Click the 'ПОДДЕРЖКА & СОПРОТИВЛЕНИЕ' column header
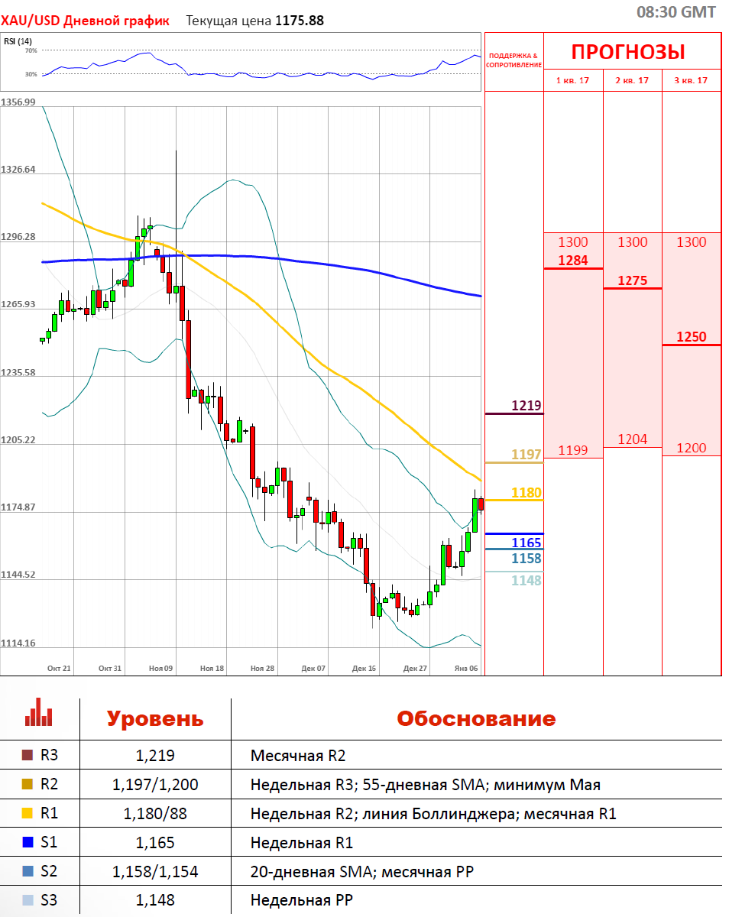The height and width of the screenshot is (917, 729). 514,60
